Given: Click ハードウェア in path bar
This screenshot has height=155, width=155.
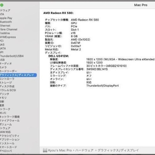Looking at the screenshot, I should (x=84, y=150).
